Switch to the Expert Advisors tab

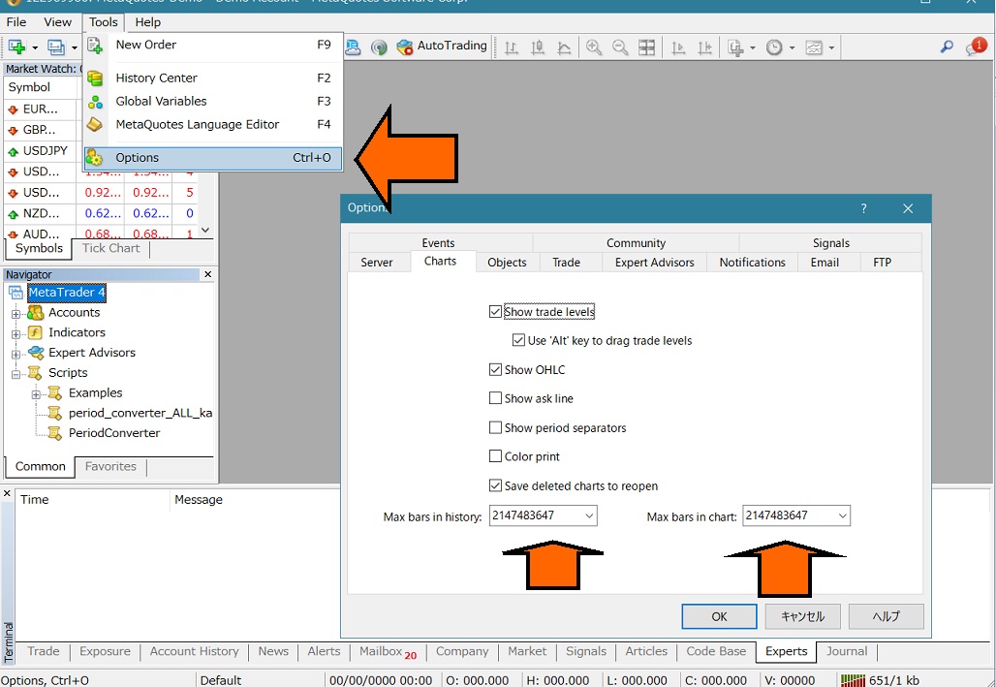click(654, 263)
